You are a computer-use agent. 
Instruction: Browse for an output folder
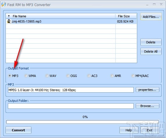(x=147, y=106)
